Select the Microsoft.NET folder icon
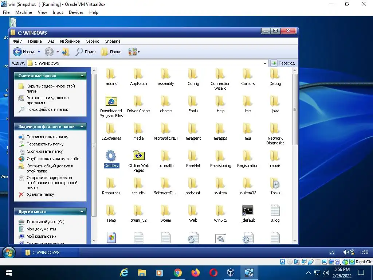Screen dimensions: 373x280 (166, 129)
